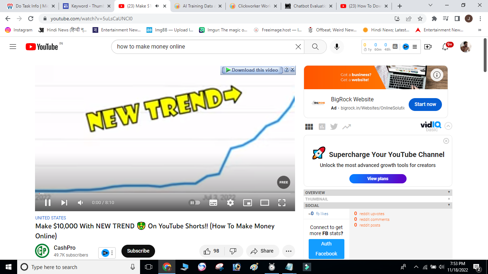This screenshot has width=488, height=274.
Task: Go to YouTube home via the logo
Action: pos(42,47)
